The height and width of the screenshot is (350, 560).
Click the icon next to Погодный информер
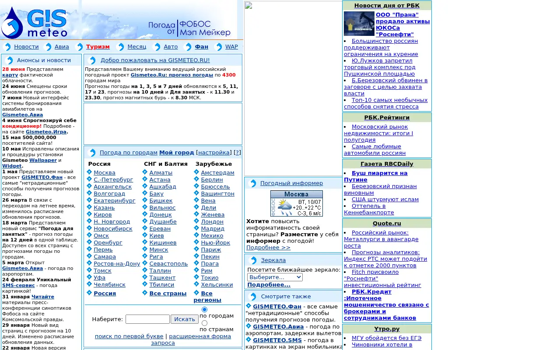[x=253, y=183]
